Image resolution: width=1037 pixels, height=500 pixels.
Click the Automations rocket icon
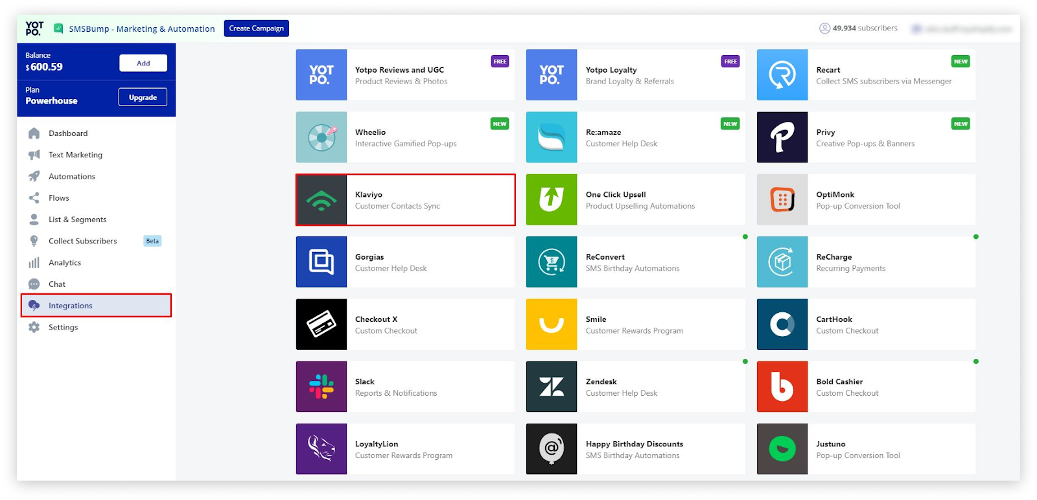[34, 176]
